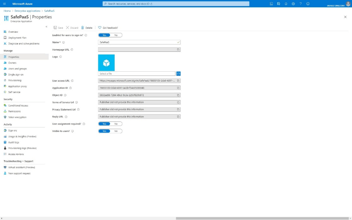Open the feedback smiley icon
352x220 pixels.
(308, 4)
